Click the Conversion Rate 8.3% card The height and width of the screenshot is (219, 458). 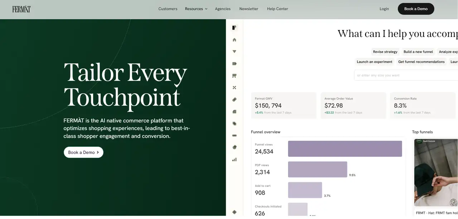point(423,106)
